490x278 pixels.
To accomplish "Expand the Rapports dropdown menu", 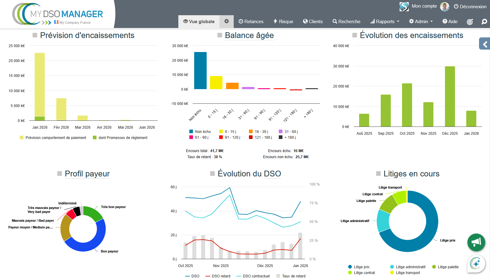I will tap(385, 22).
